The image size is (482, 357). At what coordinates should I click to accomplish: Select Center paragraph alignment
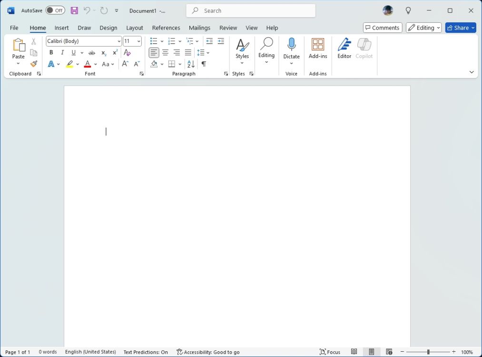(166, 52)
